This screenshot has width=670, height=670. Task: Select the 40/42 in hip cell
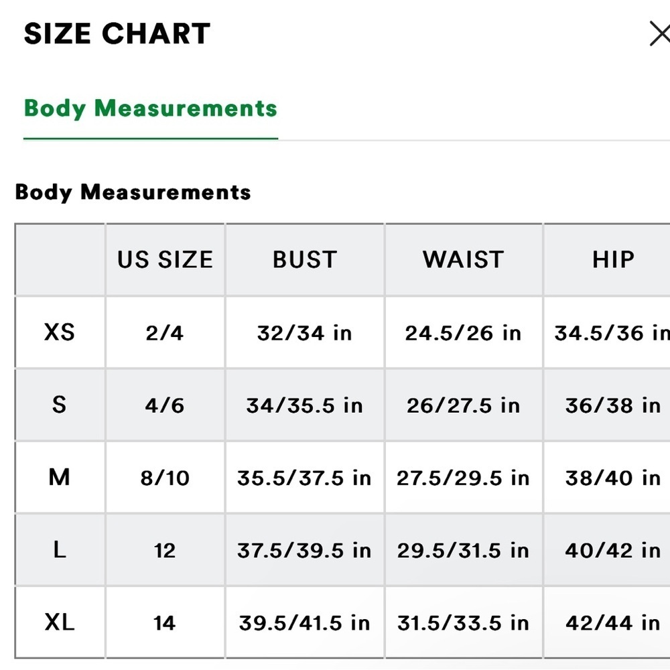(612, 551)
